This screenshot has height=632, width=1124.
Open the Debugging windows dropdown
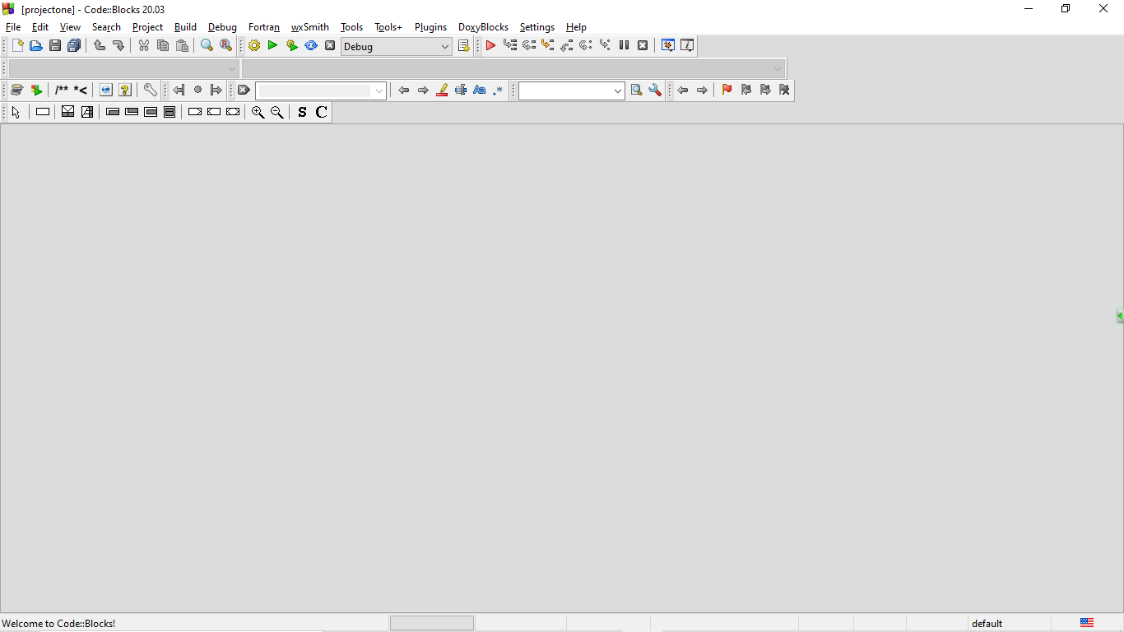(x=668, y=46)
